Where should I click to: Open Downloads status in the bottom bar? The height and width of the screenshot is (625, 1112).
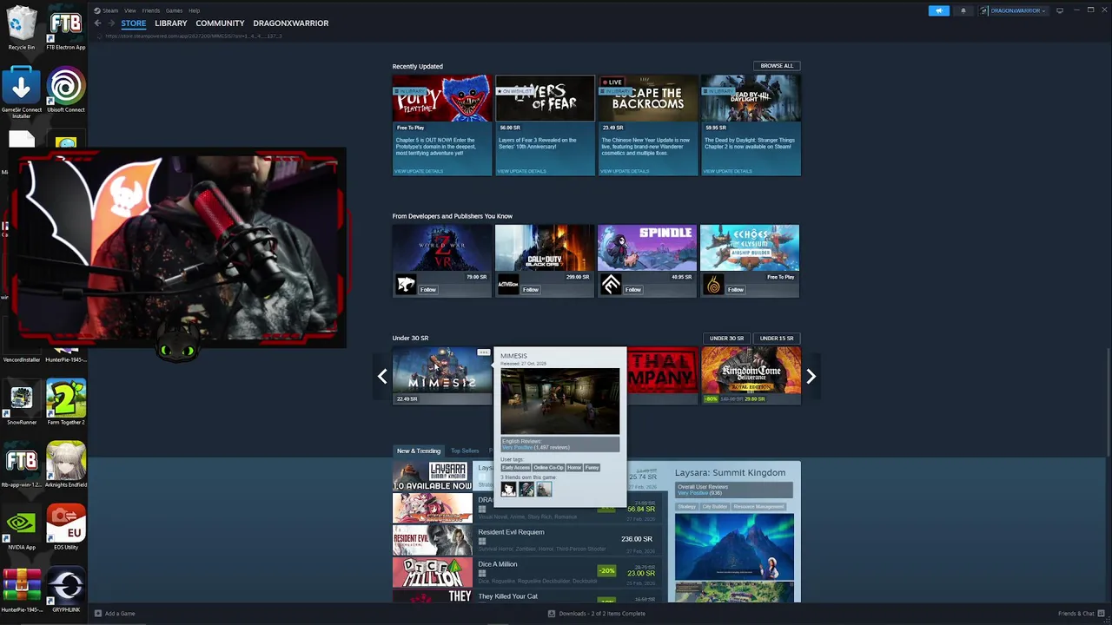pos(596,614)
